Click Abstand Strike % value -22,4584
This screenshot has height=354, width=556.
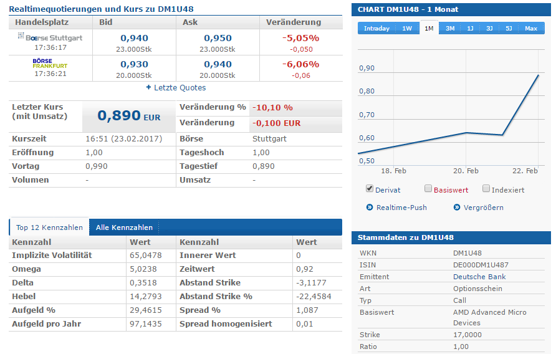point(314,297)
